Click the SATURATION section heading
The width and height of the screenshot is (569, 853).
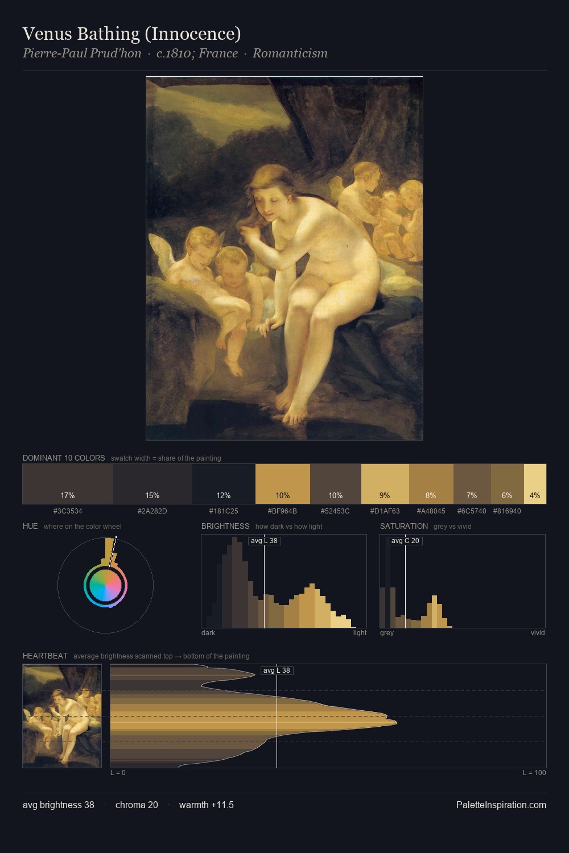(404, 526)
